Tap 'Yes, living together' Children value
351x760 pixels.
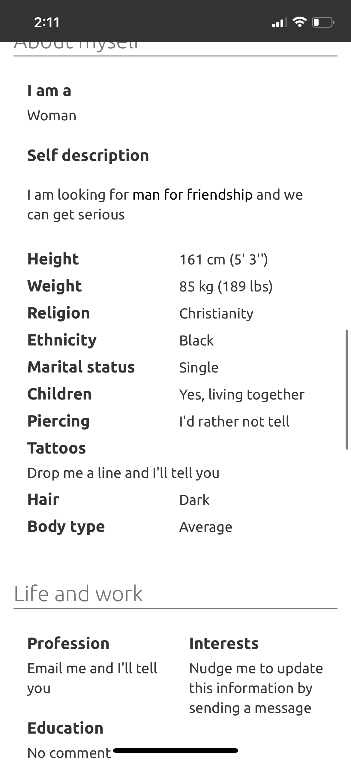tap(242, 395)
